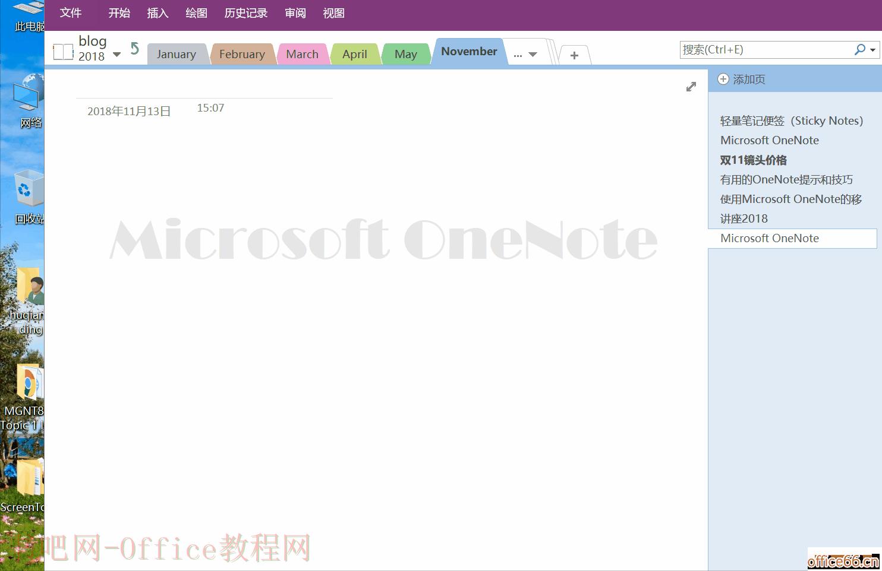The width and height of the screenshot is (882, 571).
Task: Select the highlighted Microsoft OneNote page
Action: pos(793,239)
